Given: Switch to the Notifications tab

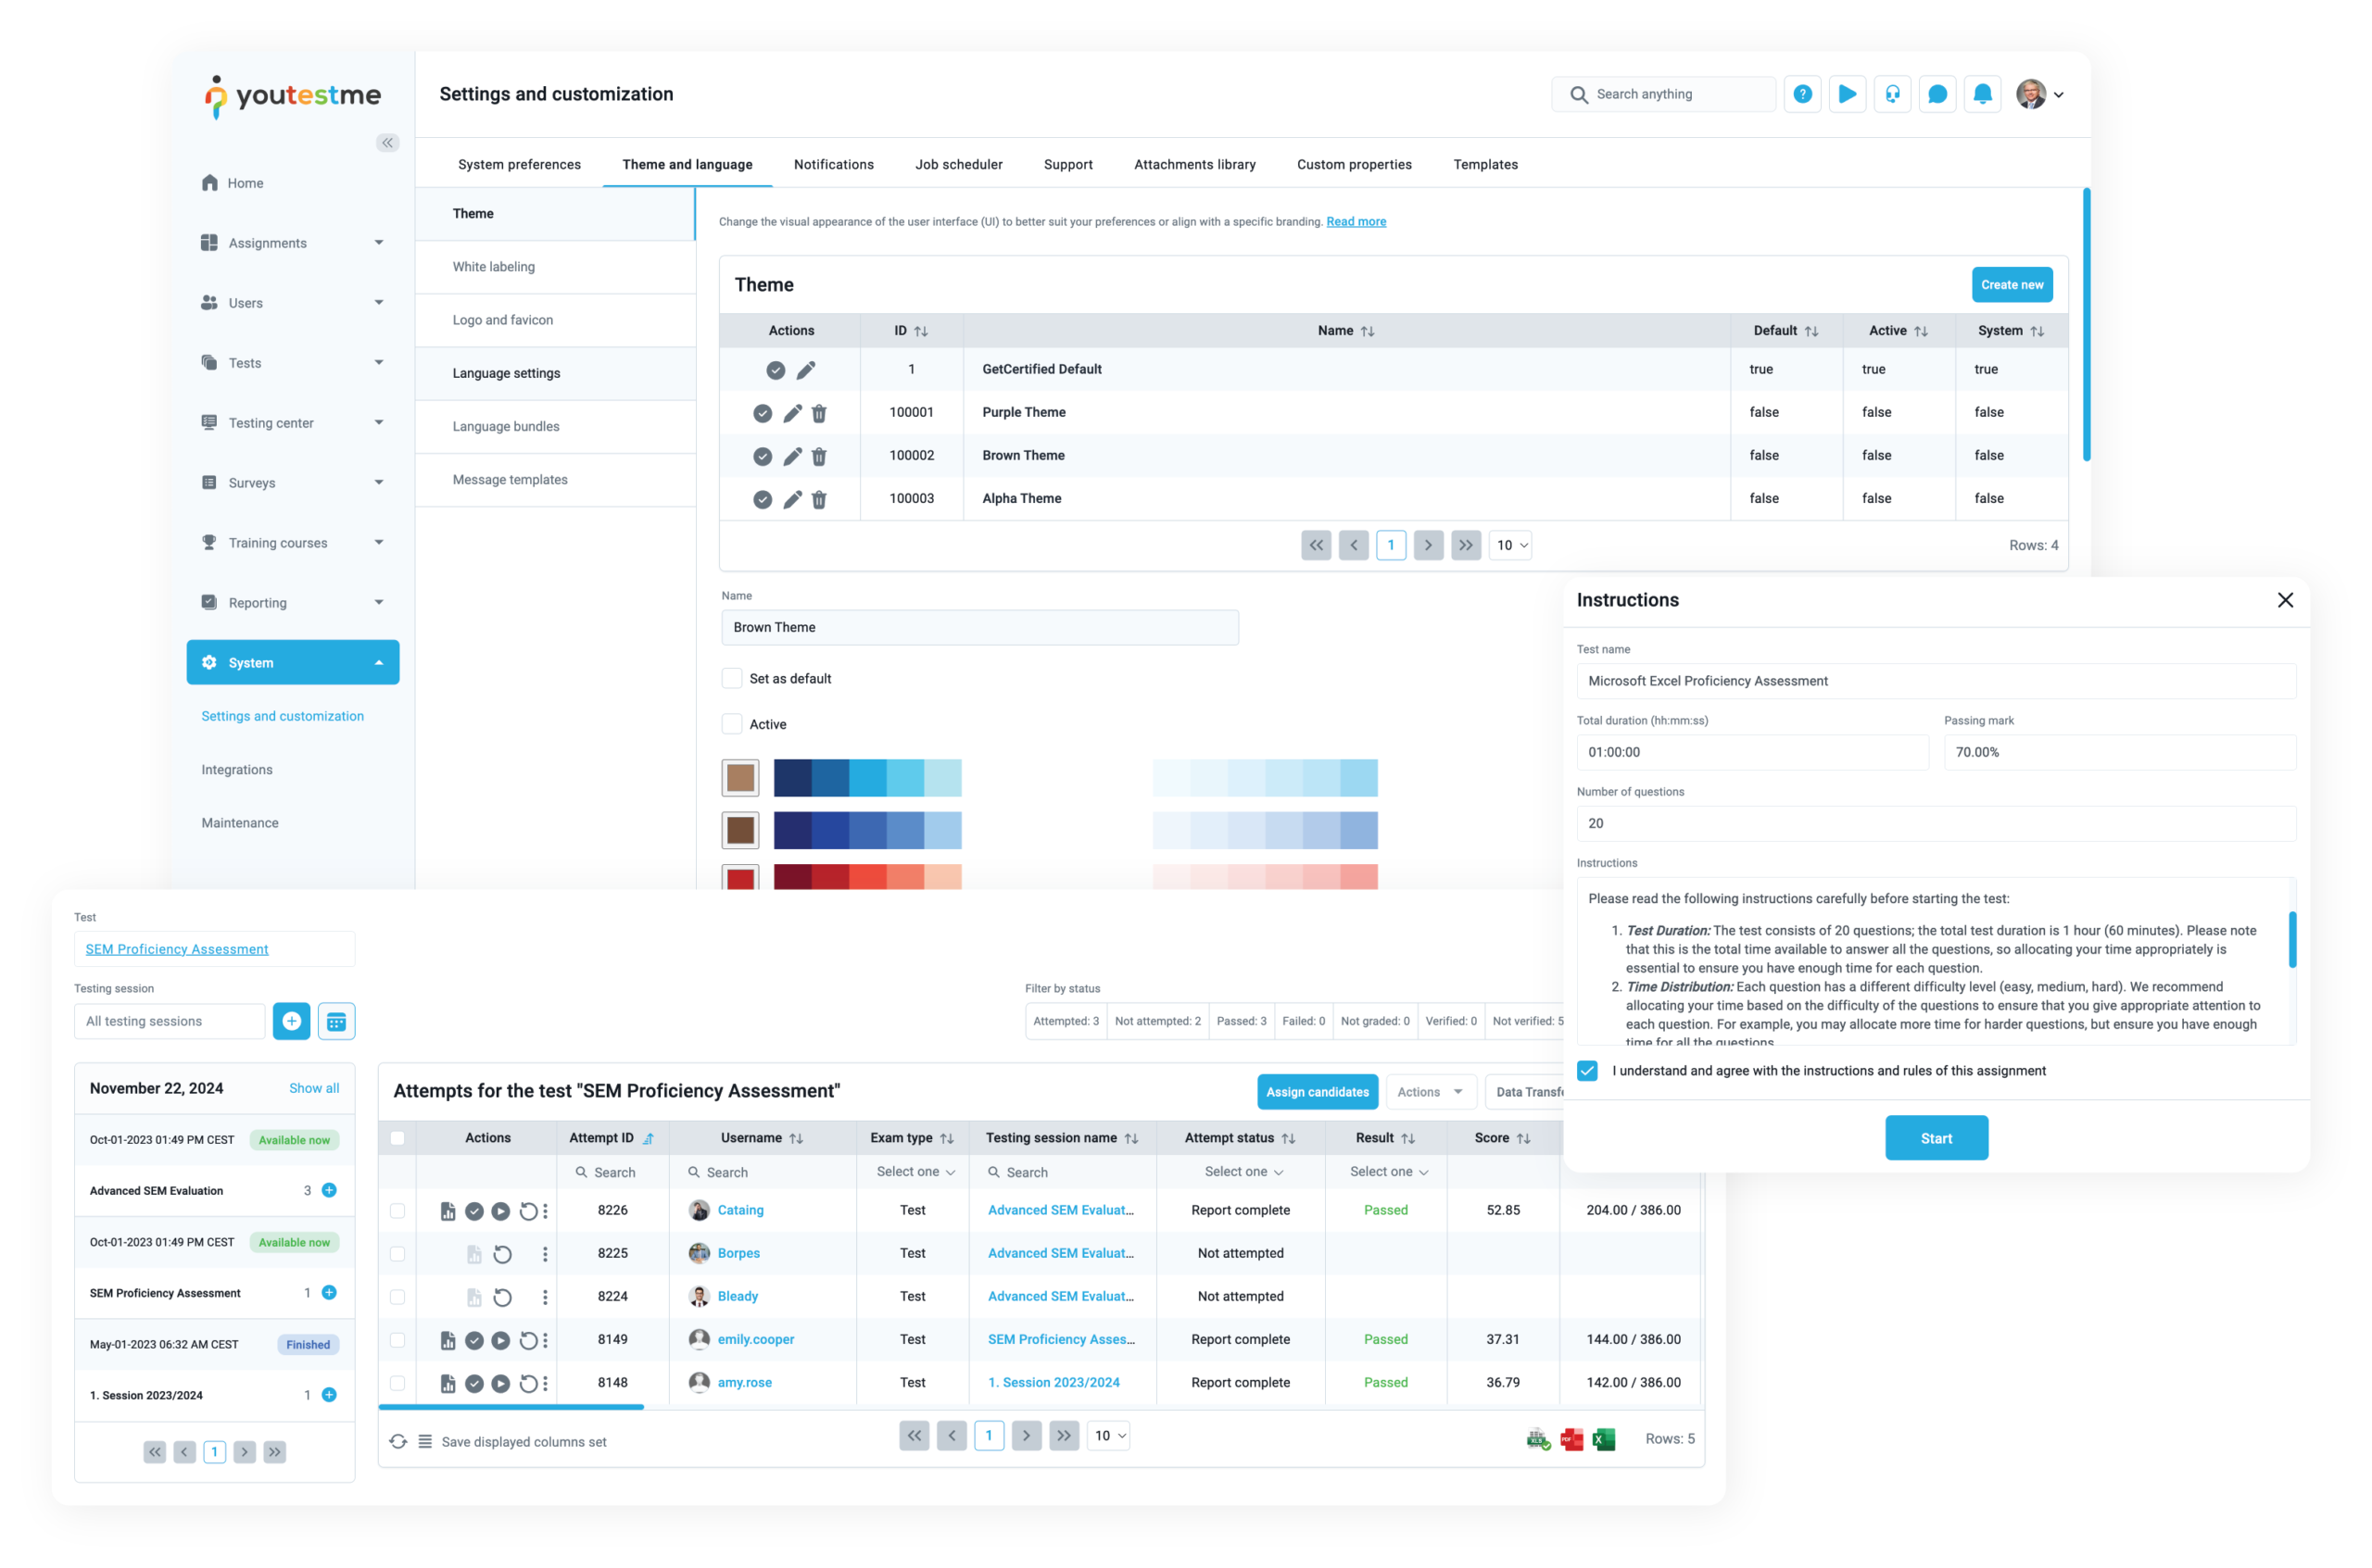Looking at the screenshot, I should click(833, 164).
